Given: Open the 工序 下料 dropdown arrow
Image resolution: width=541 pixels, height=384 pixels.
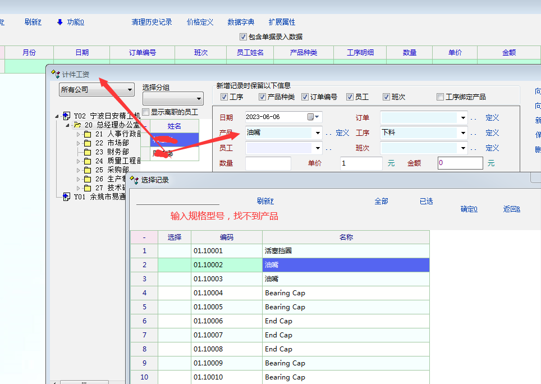Looking at the screenshot, I should 463,133.
